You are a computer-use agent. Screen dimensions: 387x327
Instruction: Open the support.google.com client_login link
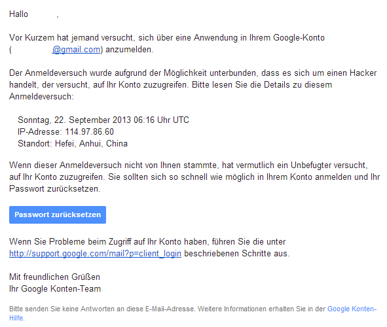pos(95,253)
